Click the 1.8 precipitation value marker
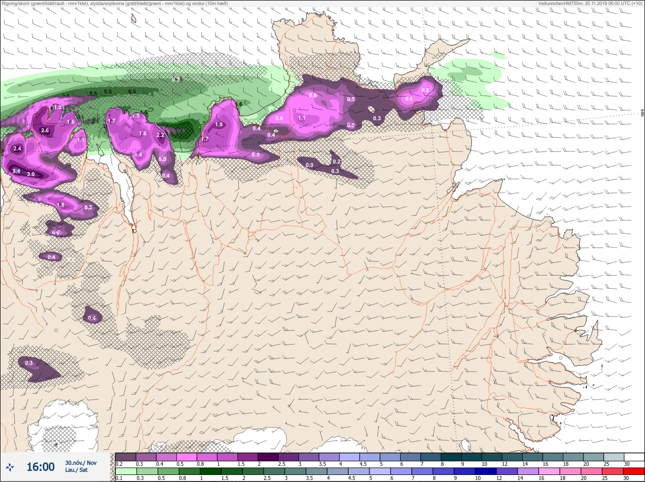 coord(60,205)
